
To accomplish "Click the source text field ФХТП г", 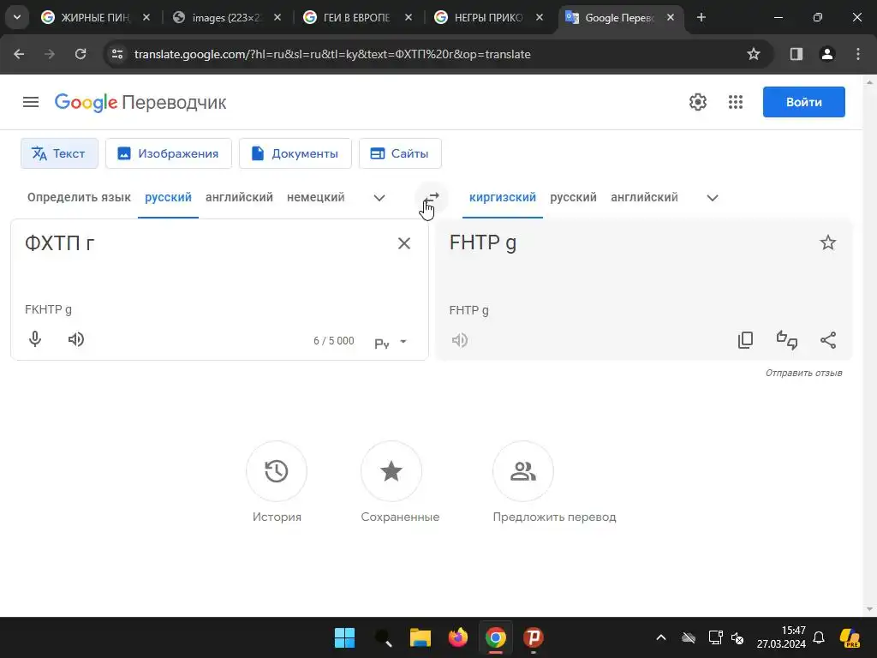I will (x=207, y=244).
